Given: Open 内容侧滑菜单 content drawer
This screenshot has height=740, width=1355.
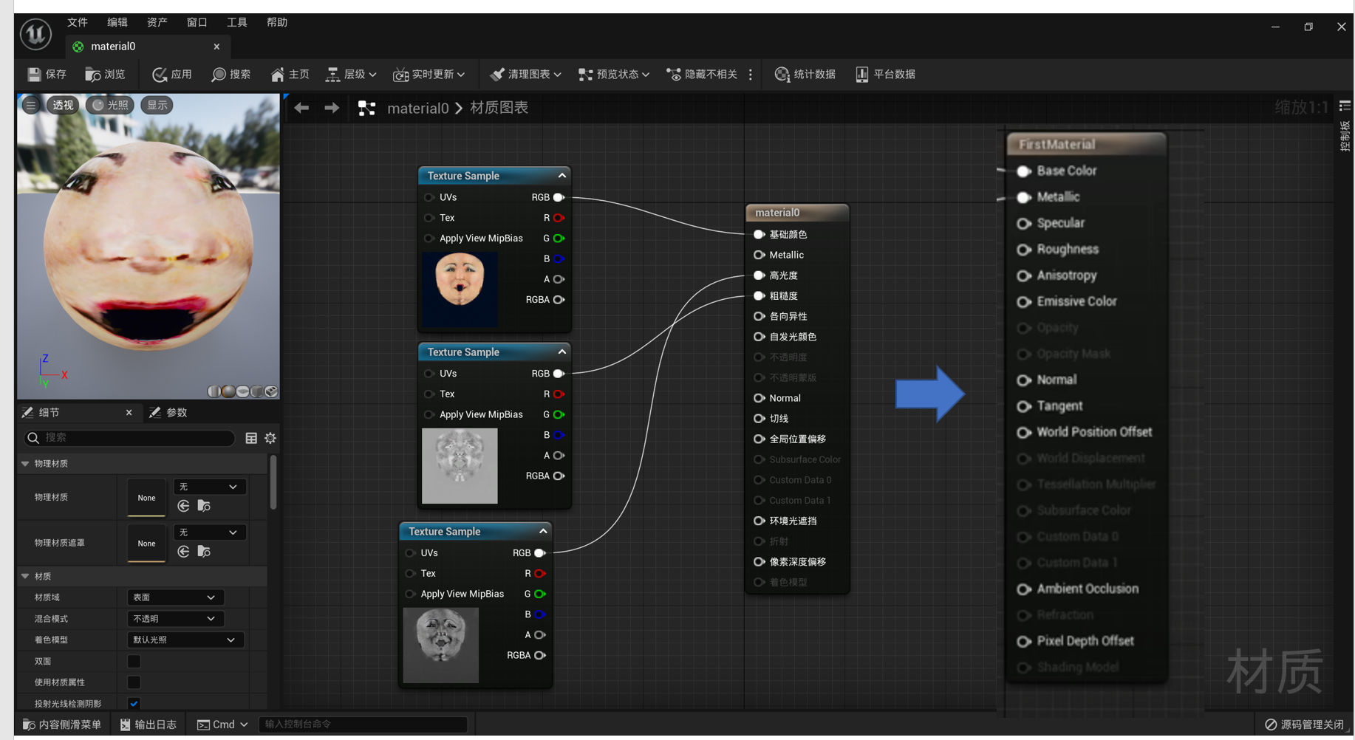Looking at the screenshot, I should 62,724.
